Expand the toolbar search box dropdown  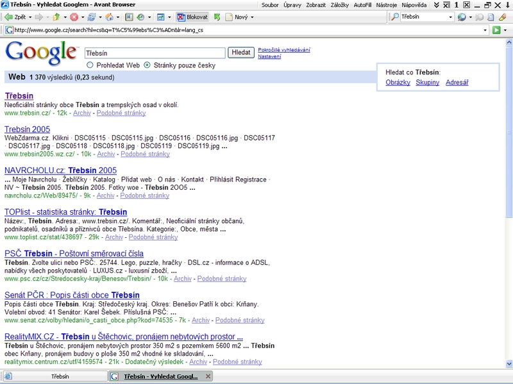(x=451, y=17)
